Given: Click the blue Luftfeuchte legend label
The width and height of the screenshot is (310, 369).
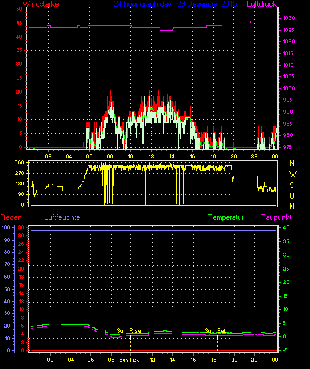Looking at the screenshot, I should pyautogui.click(x=62, y=217).
